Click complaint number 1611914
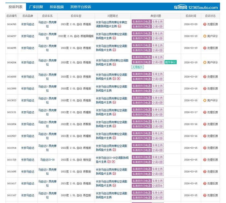Image resolution: width=226 pixels, height=203 pixels. [12, 148]
